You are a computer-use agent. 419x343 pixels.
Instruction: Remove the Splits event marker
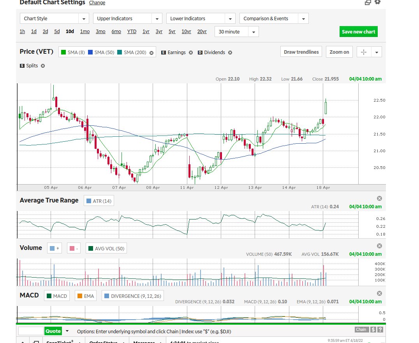[x=43, y=66]
